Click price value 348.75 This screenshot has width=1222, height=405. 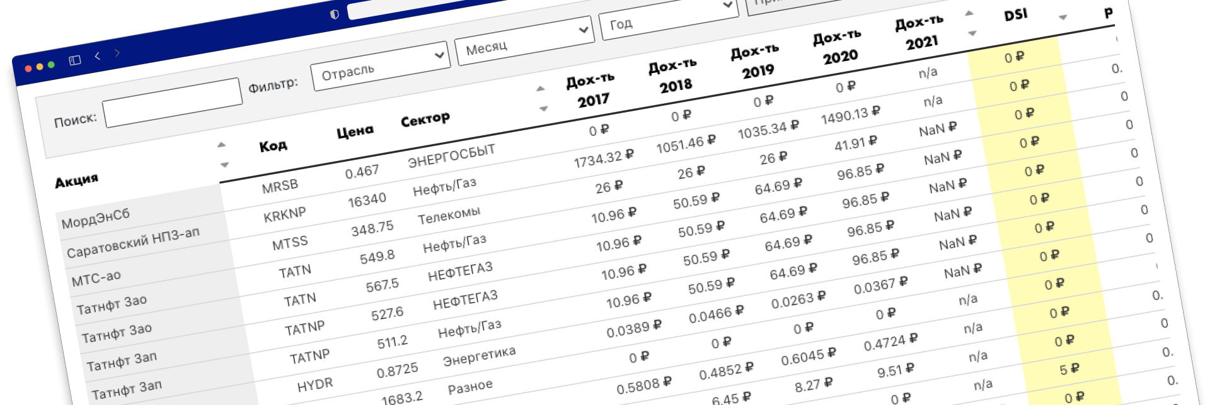pos(372,228)
